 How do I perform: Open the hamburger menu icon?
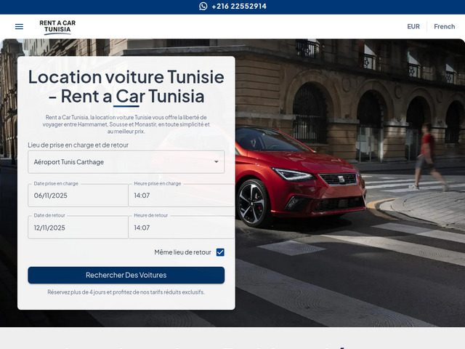click(x=19, y=26)
